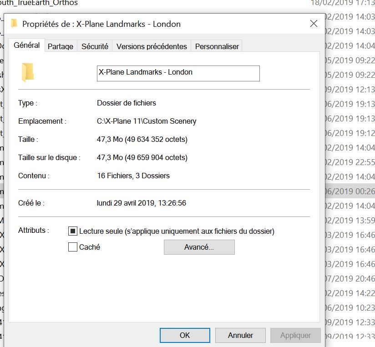The width and height of the screenshot is (375, 347).
Task: Select the Explorer row dated 2019 00:26
Action: point(350,191)
